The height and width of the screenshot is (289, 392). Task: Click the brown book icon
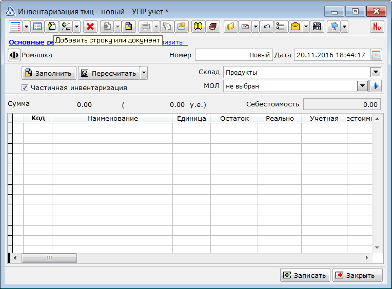pyautogui.click(x=213, y=27)
